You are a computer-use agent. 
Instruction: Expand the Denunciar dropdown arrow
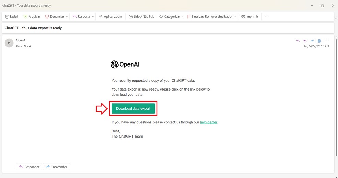pos(67,16)
